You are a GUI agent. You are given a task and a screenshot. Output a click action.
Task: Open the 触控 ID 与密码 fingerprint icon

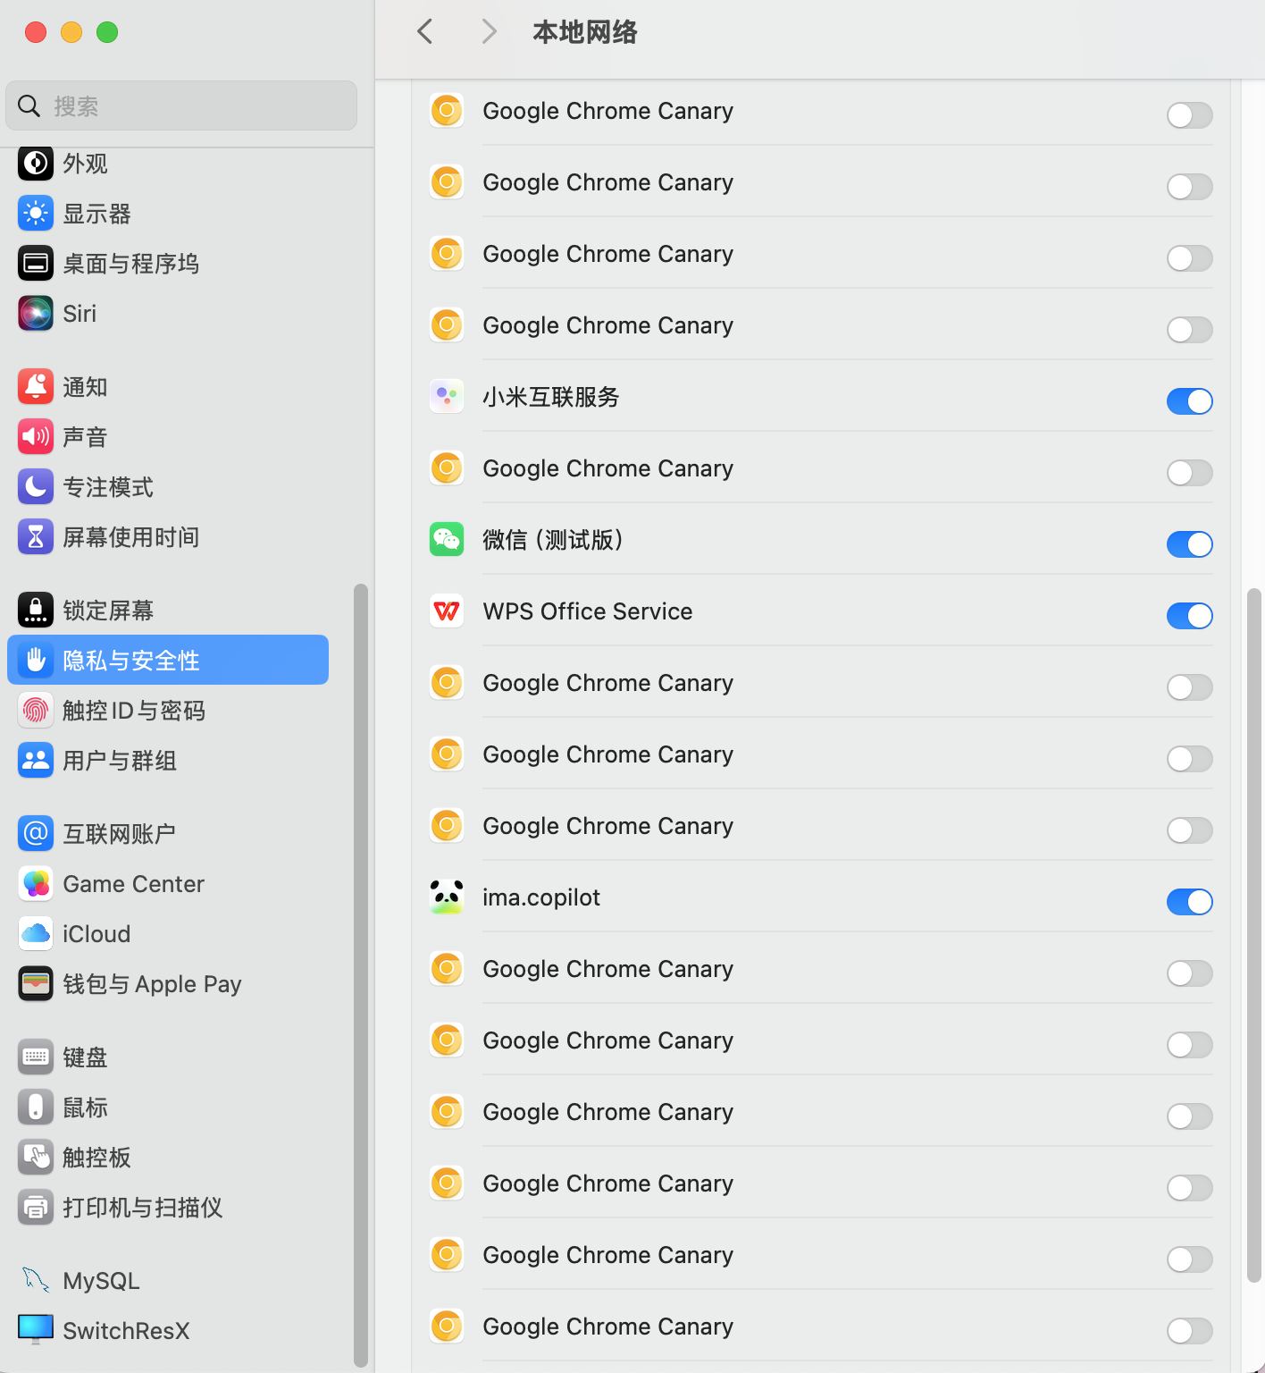36,711
